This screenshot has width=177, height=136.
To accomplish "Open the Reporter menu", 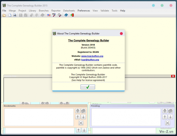I will tap(56, 11).
